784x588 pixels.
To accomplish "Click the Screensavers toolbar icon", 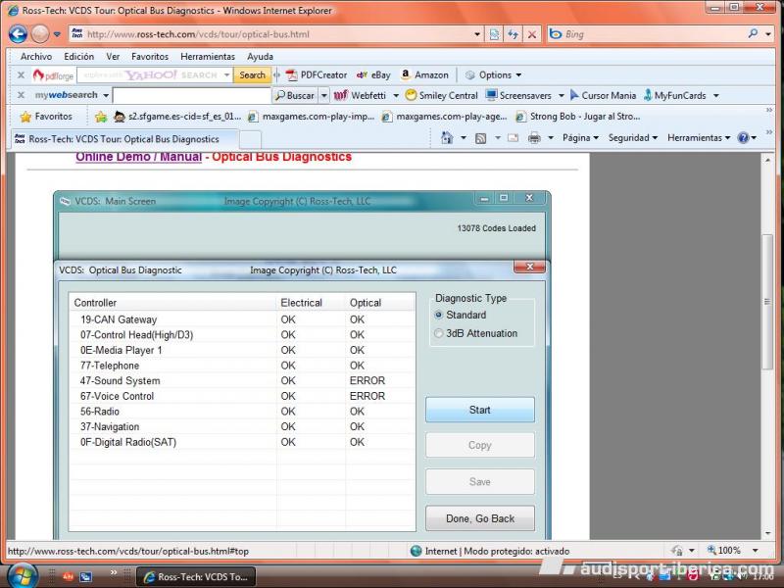I will coord(518,95).
